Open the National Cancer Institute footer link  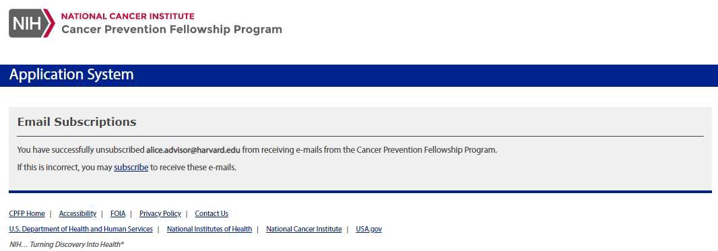pos(304,229)
